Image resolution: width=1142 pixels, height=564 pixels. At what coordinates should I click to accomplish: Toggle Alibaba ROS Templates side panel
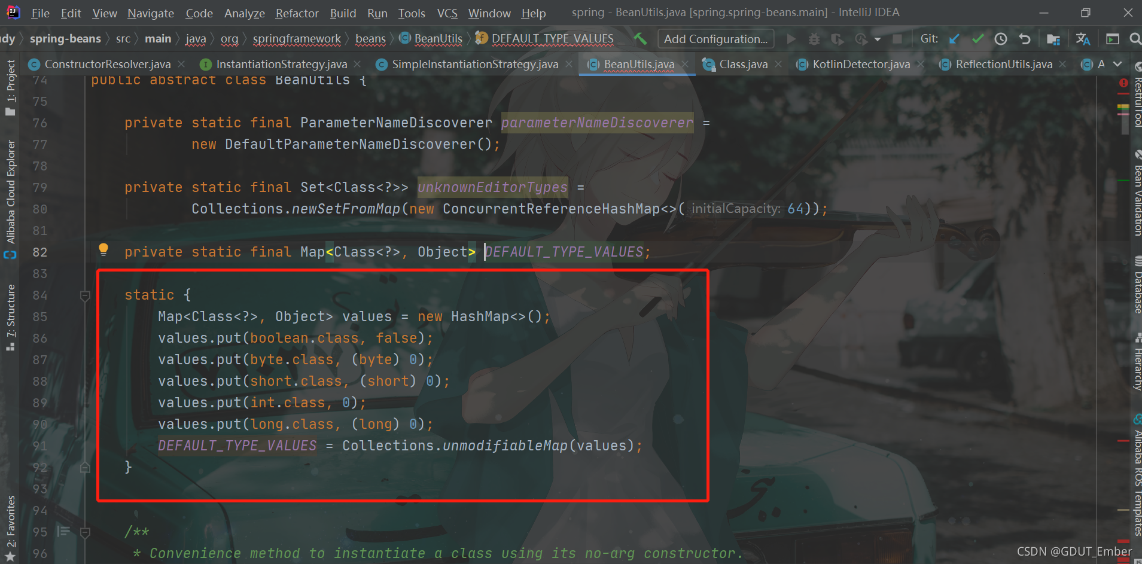[x=1137, y=474]
